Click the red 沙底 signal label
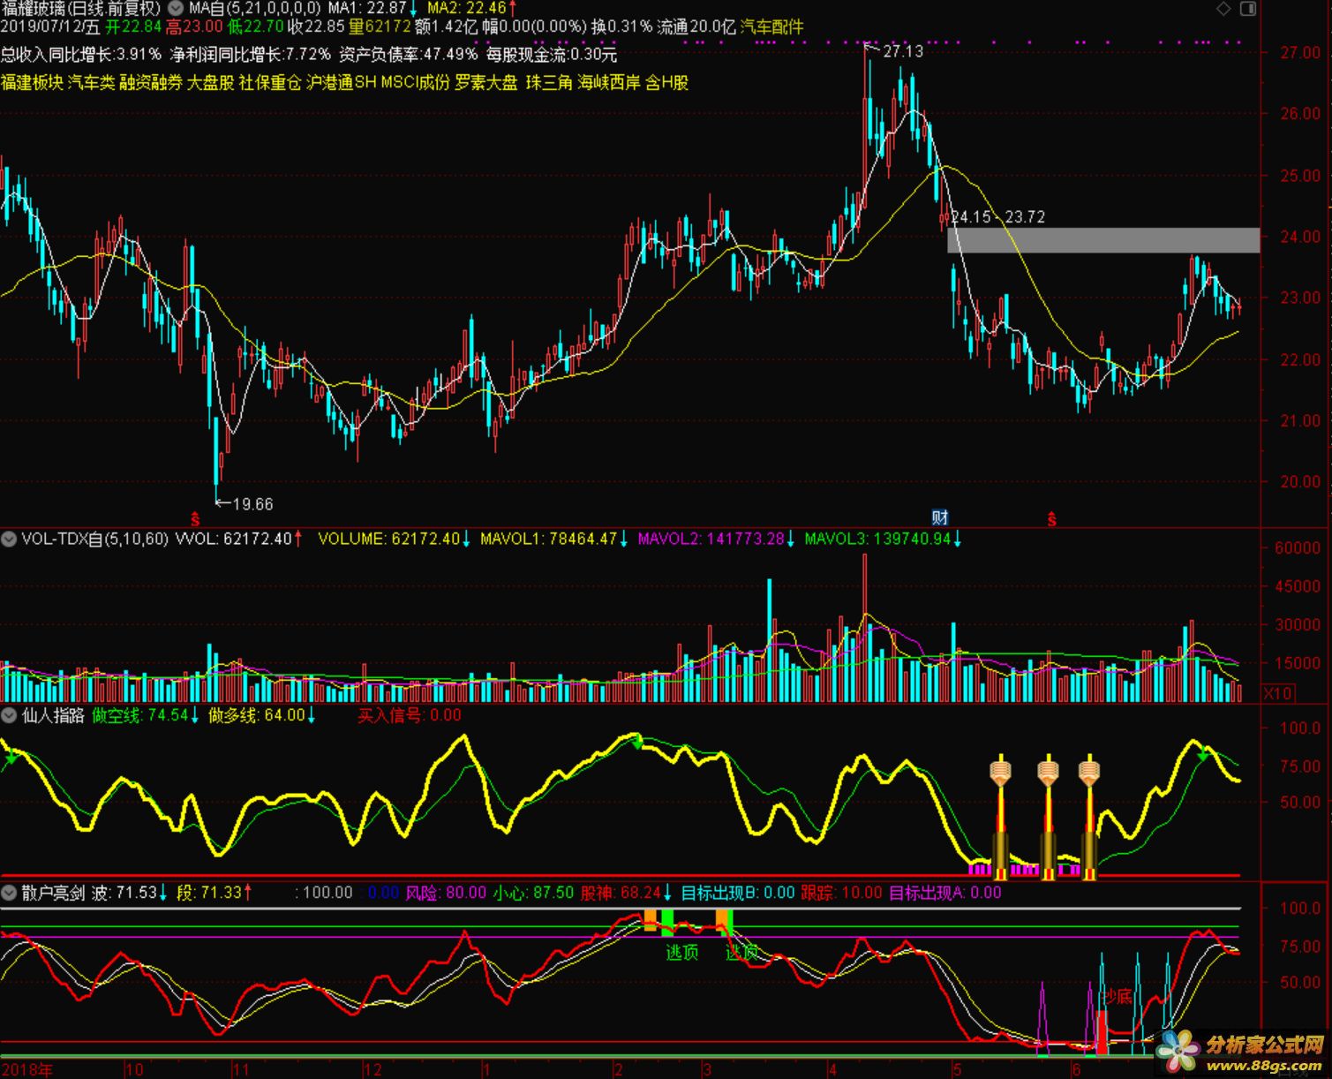The image size is (1332, 1079). (1118, 997)
